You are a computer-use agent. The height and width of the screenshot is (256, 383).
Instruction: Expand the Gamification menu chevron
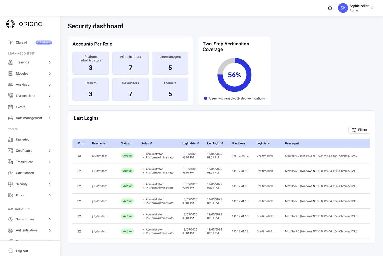coord(50,173)
